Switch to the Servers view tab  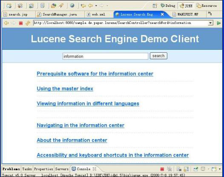point(62,169)
